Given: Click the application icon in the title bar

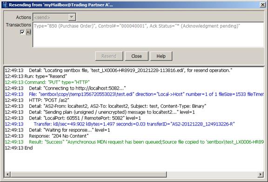Looking at the screenshot, I should click(x=5, y=5).
